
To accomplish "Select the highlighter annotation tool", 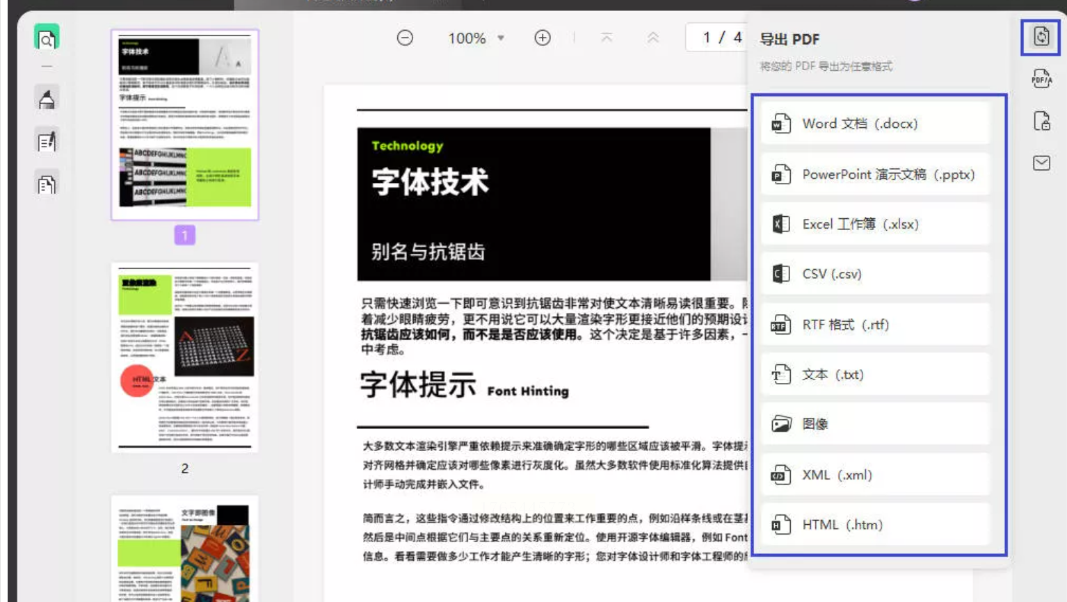I will [x=47, y=100].
